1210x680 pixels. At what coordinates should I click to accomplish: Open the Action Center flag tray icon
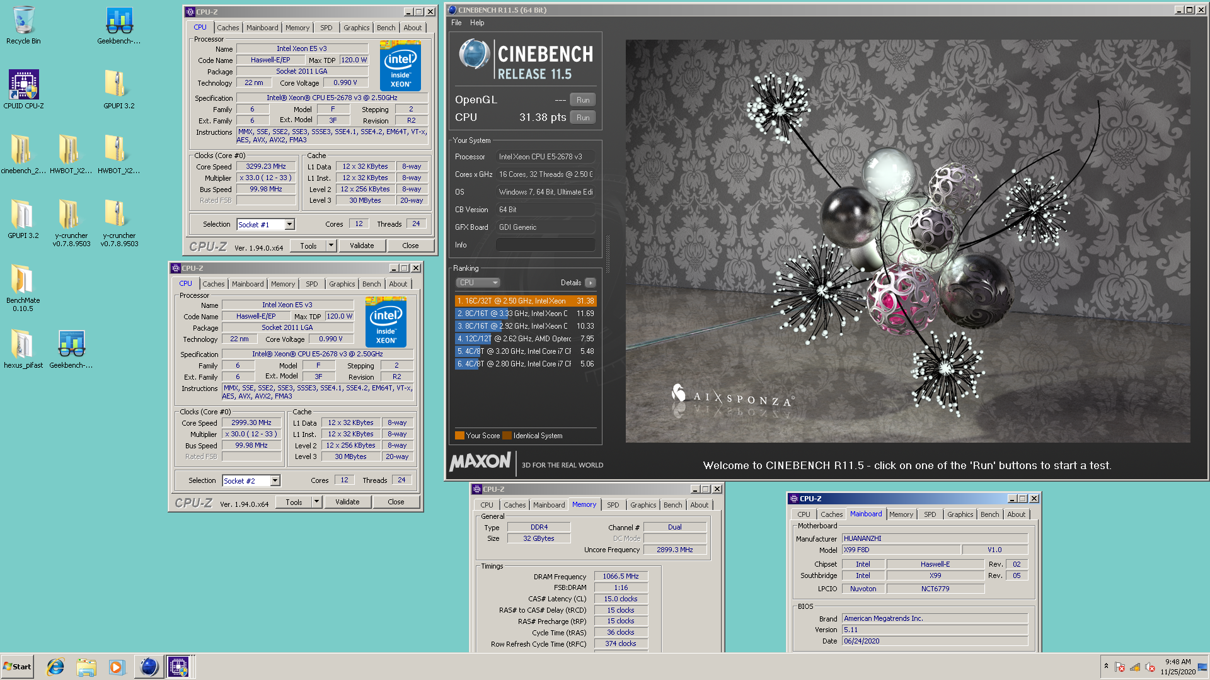(1120, 667)
